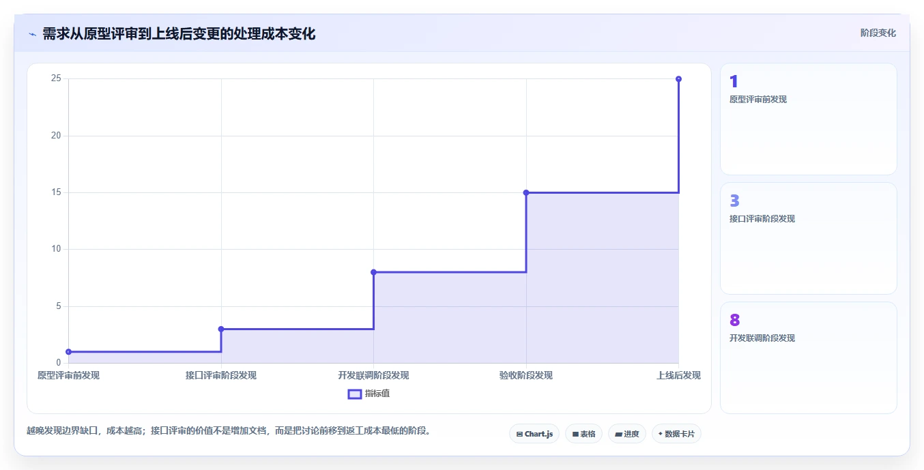Click the data point at 开发联调阶段发现 value 8
The width and height of the screenshot is (924, 470).
(x=373, y=272)
